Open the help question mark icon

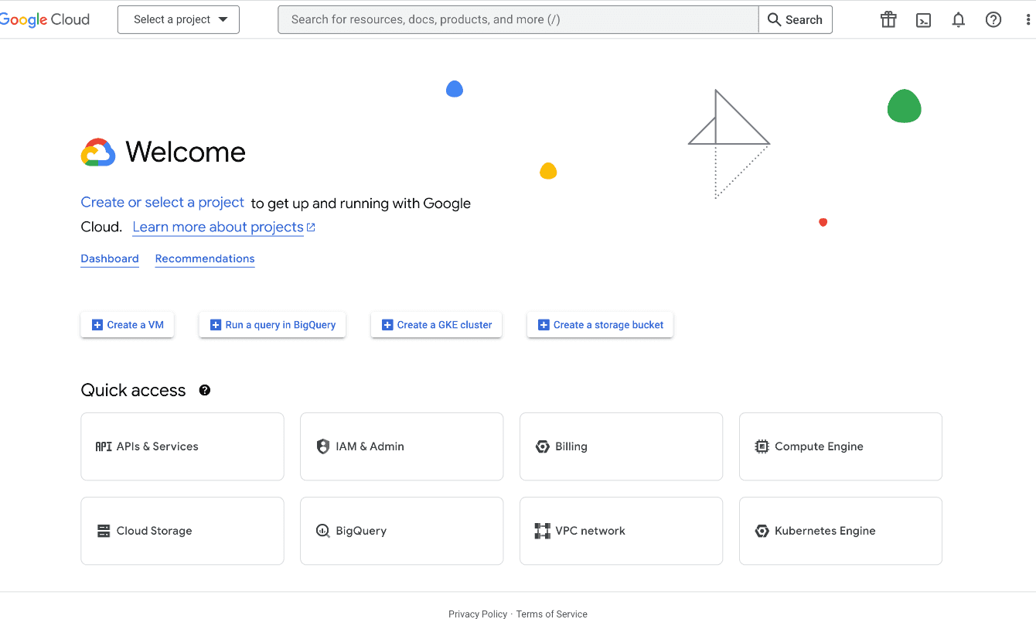[993, 20]
